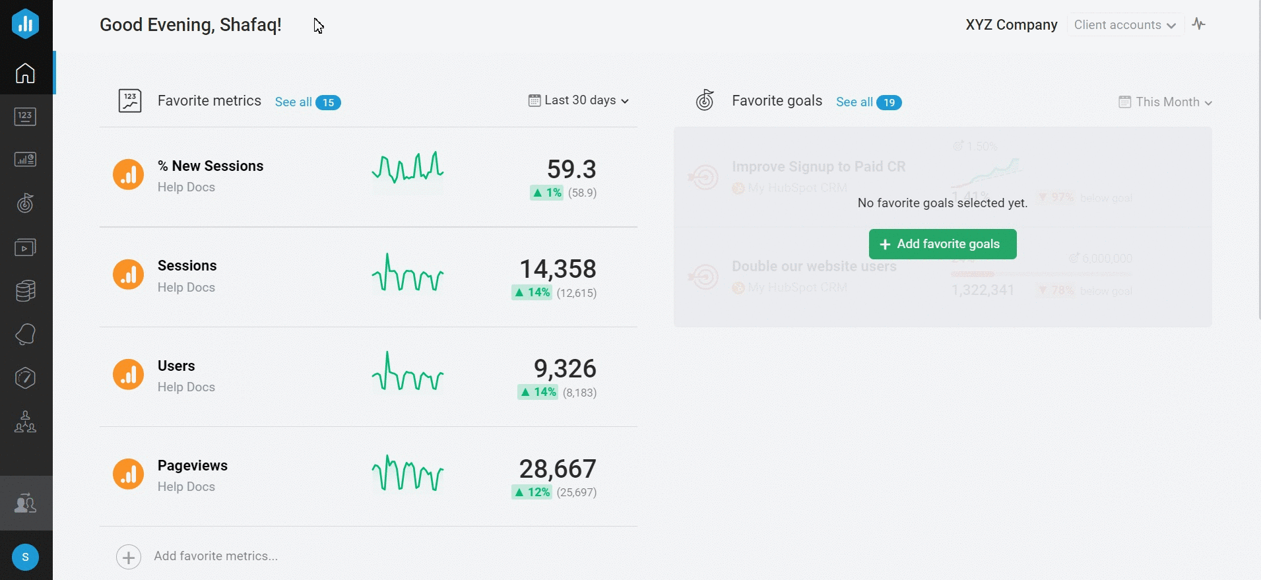Open the Looped Databoards play icon
Screen dimensions: 1261x580
(x=26, y=247)
